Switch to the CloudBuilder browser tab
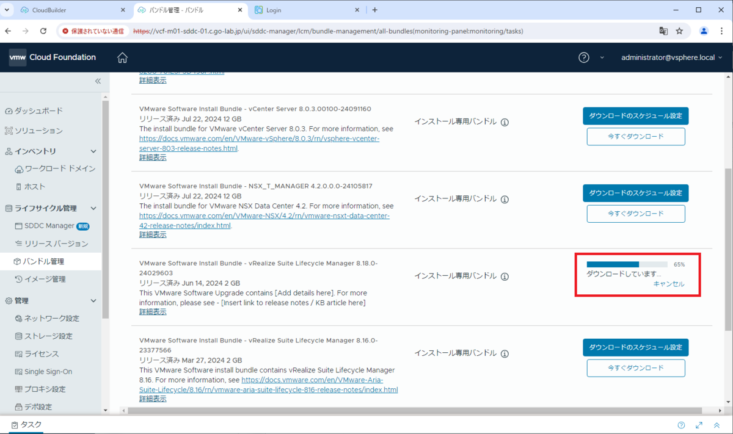733x434 pixels. tap(72, 10)
